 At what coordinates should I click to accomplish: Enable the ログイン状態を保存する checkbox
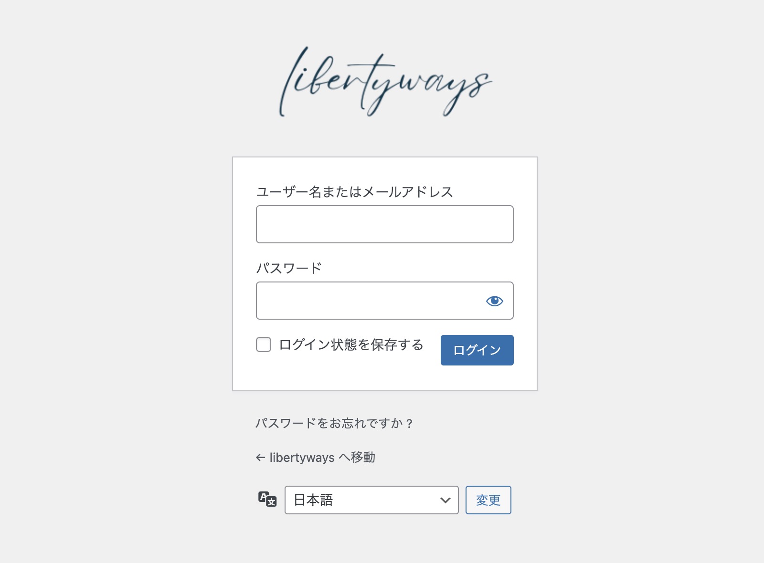click(x=264, y=344)
